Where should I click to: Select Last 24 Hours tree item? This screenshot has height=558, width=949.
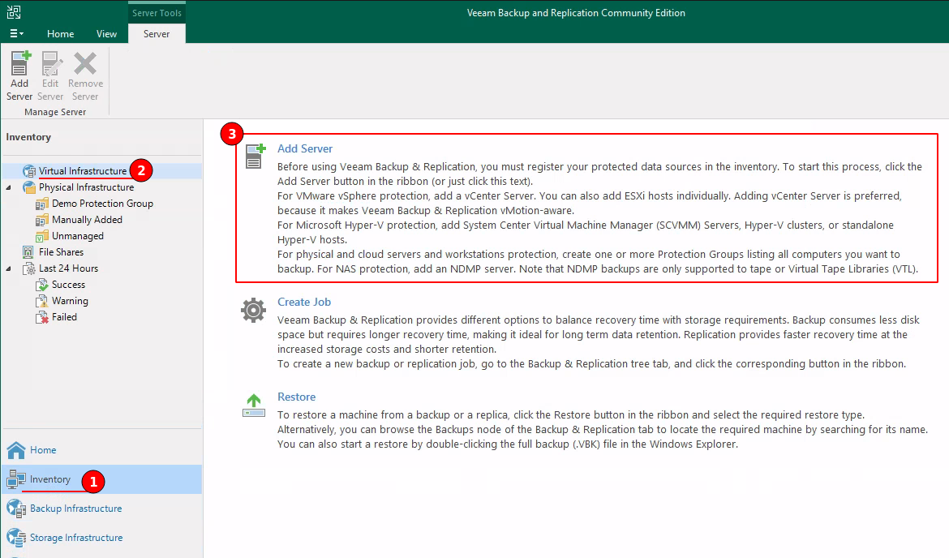(x=68, y=268)
